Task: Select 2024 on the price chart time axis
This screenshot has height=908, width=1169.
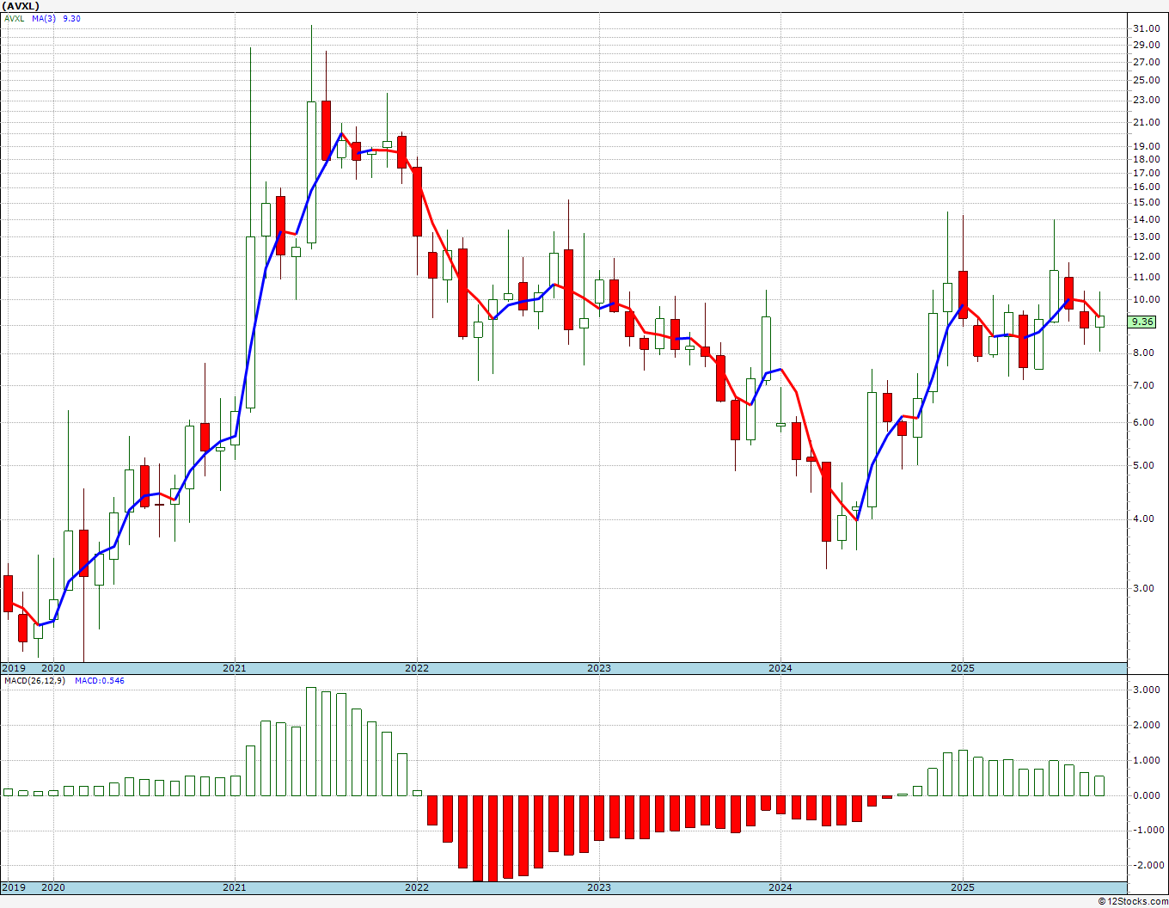Action: click(x=780, y=668)
